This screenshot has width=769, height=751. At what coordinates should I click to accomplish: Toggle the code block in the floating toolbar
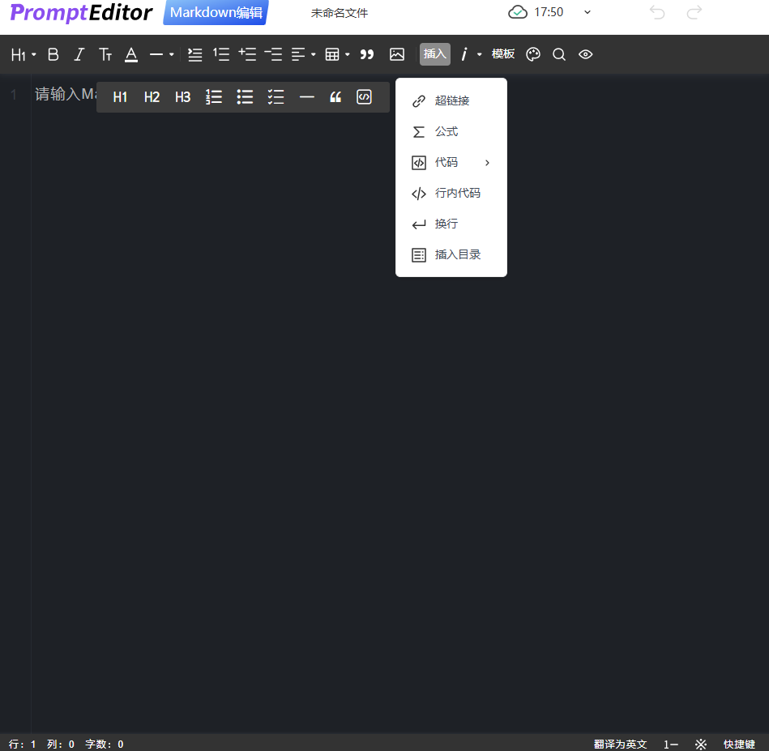pos(364,96)
